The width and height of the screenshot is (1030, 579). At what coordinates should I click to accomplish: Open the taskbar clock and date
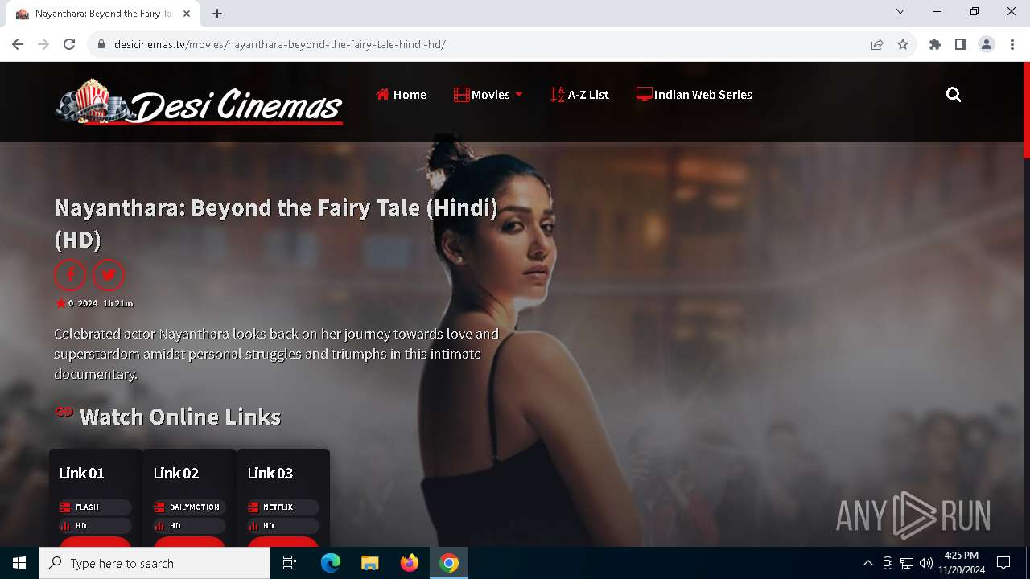click(x=961, y=563)
